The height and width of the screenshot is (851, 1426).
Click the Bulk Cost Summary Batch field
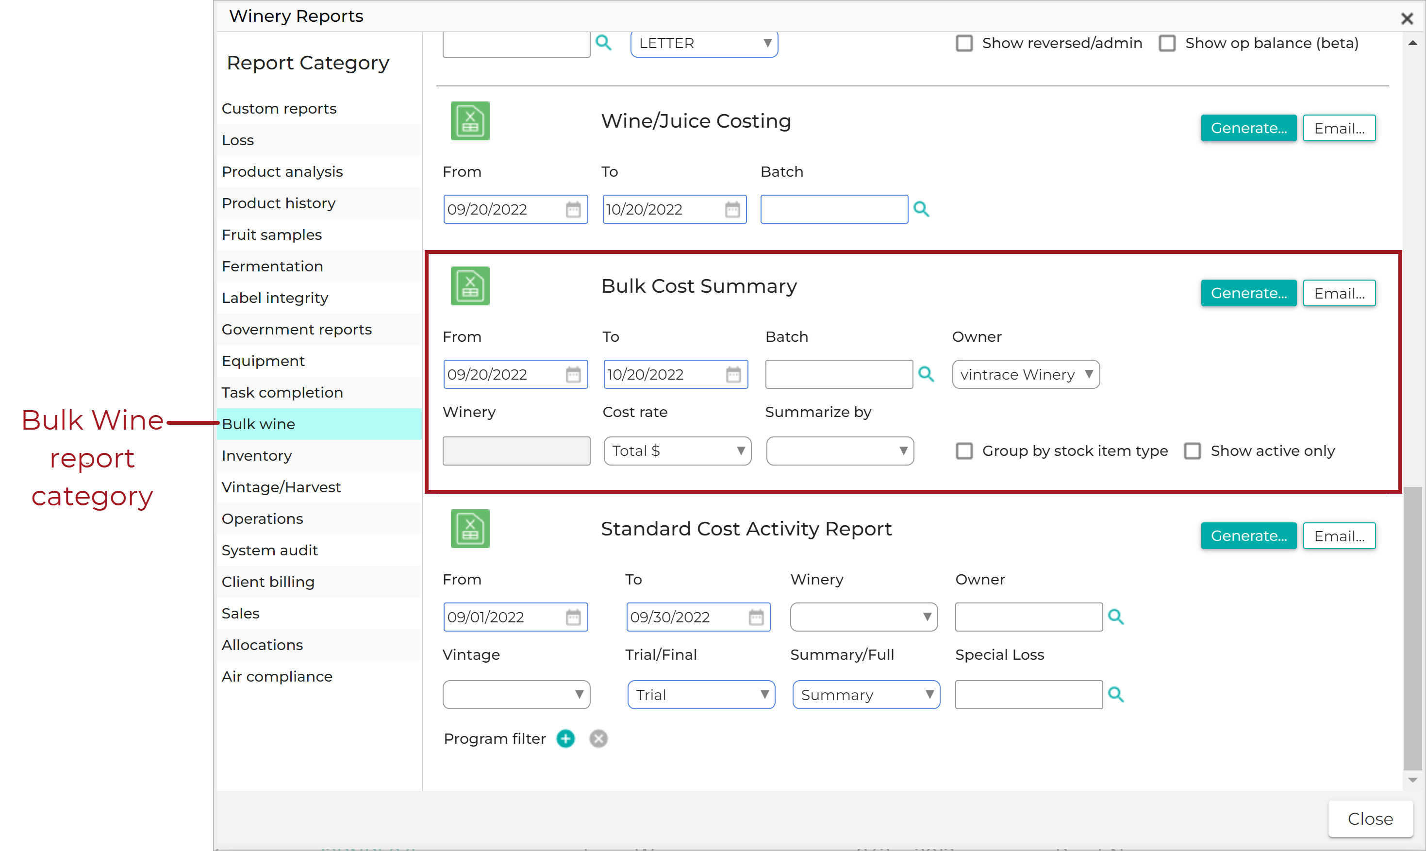tap(839, 374)
